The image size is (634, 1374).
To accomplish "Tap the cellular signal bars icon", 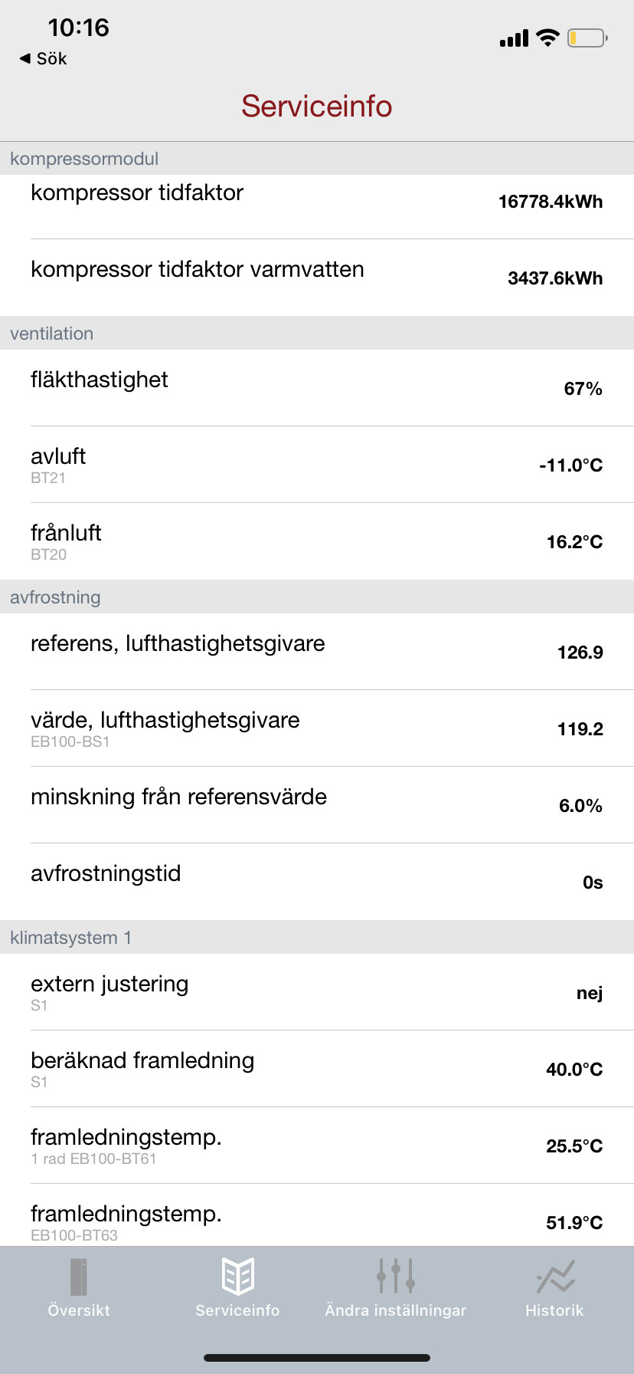I will (x=514, y=38).
